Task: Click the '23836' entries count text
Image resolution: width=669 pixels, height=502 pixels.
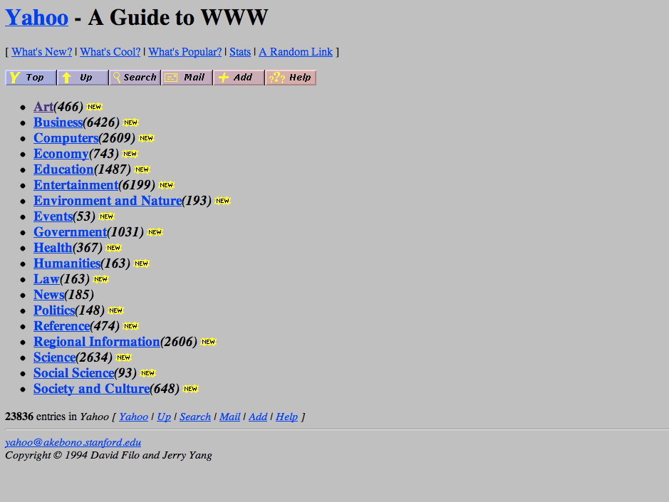Action: [x=19, y=417]
